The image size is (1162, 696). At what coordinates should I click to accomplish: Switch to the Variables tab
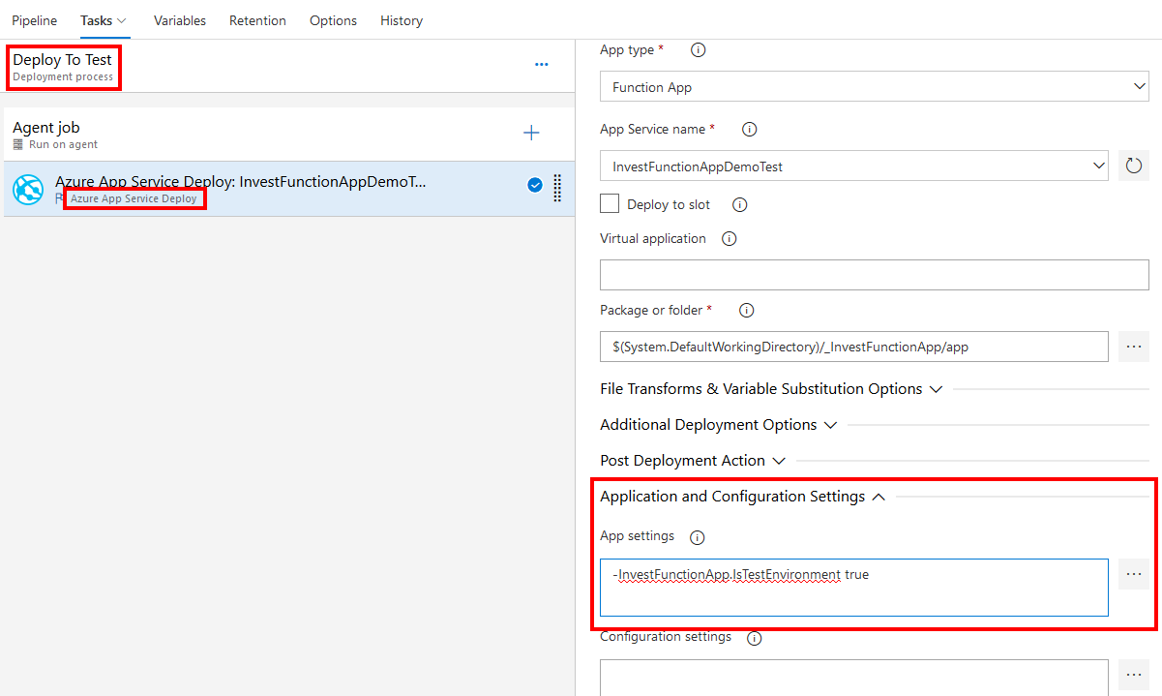pos(179,20)
